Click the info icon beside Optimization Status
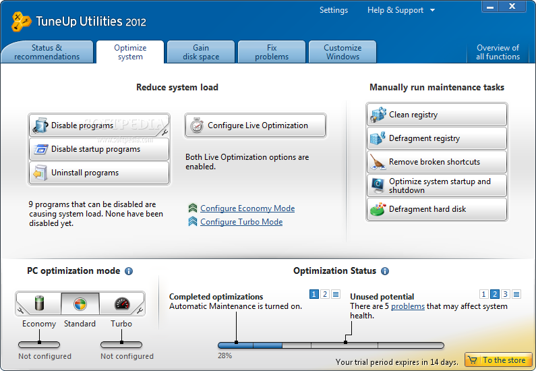The height and width of the screenshot is (371, 536). click(385, 271)
